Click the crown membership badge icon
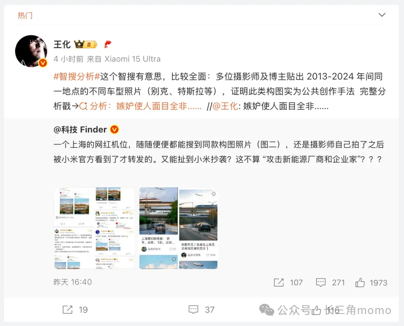The image size is (404, 326). pyautogui.click(x=86, y=44)
